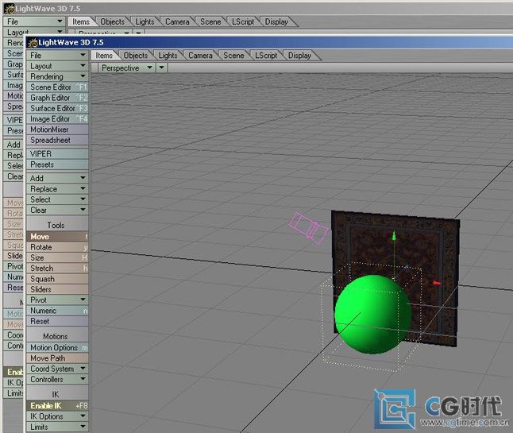Open the VIPER preview window
This screenshot has width=513, height=433.
coord(57,154)
